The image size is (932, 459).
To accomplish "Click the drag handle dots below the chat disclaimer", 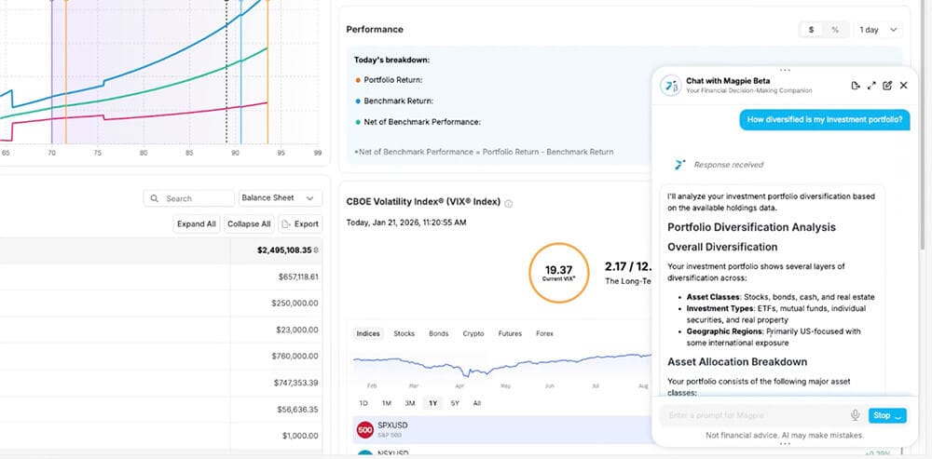I will tap(785, 443).
